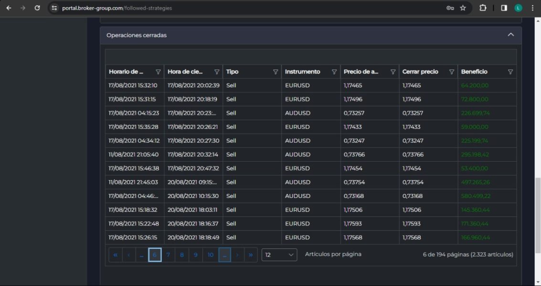Open the browser extensions puzzle icon
The width and height of the screenshot is (541, 286).
pyautogui.click(x=483, y=8)
